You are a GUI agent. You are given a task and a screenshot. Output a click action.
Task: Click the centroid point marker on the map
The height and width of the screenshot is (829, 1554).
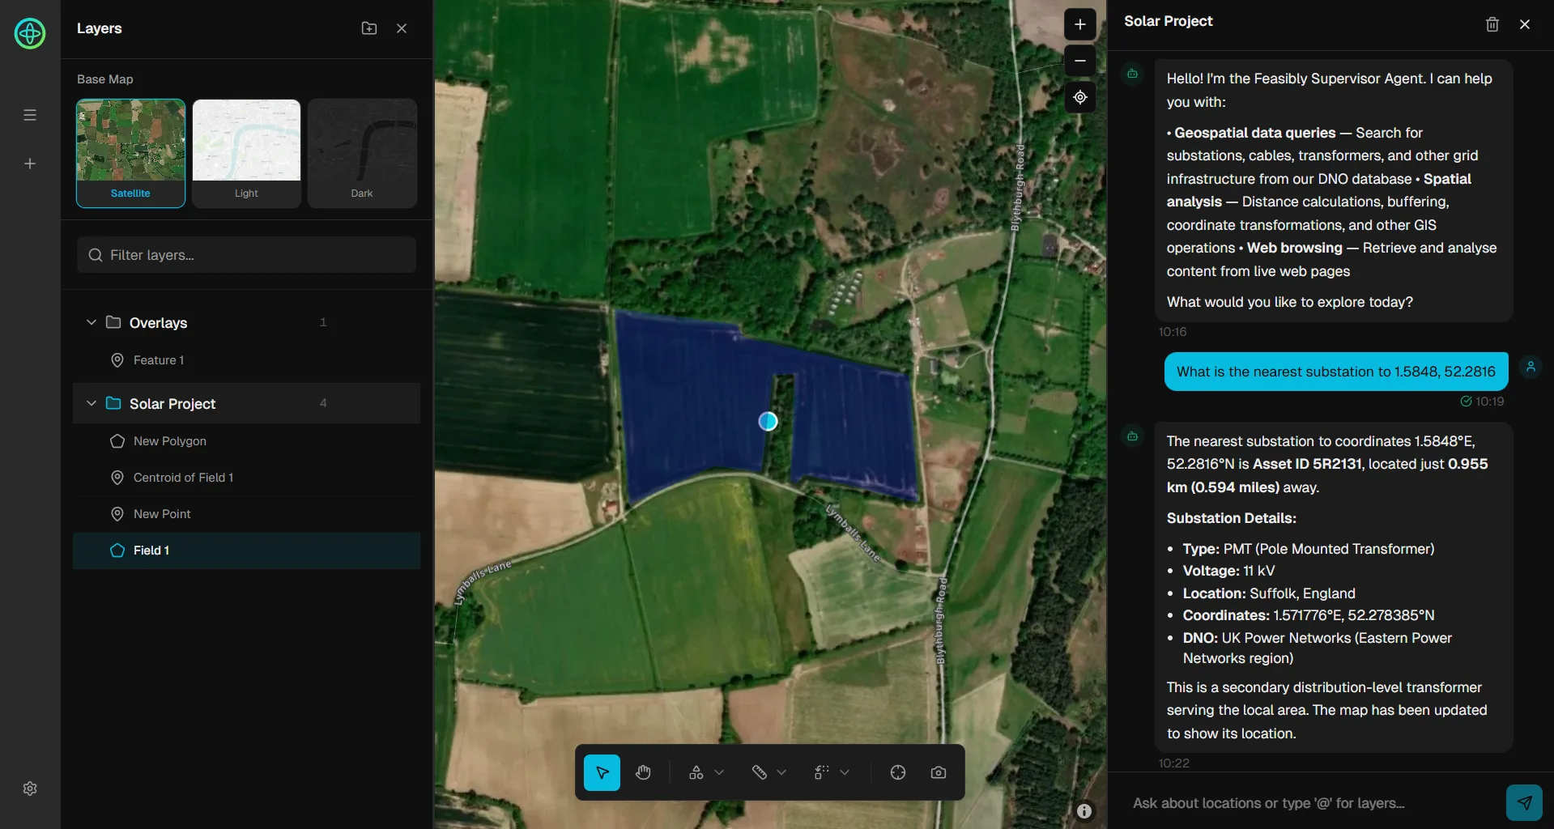pos(768,421)
